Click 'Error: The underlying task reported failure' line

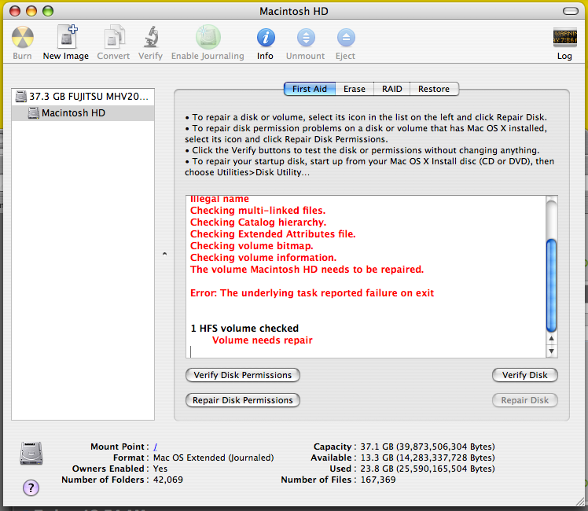pyautogui.click(x=311, y=292)
